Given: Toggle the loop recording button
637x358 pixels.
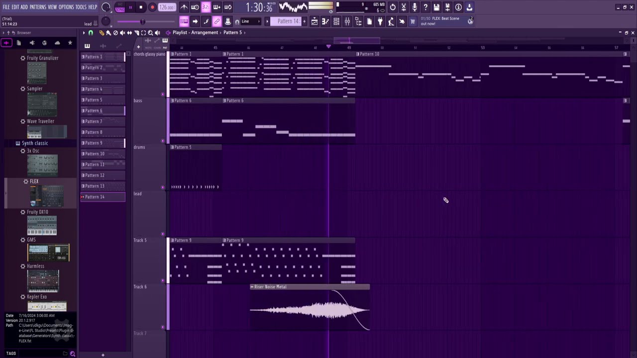Looking at the screenshot, I should [x=228, y=7].
